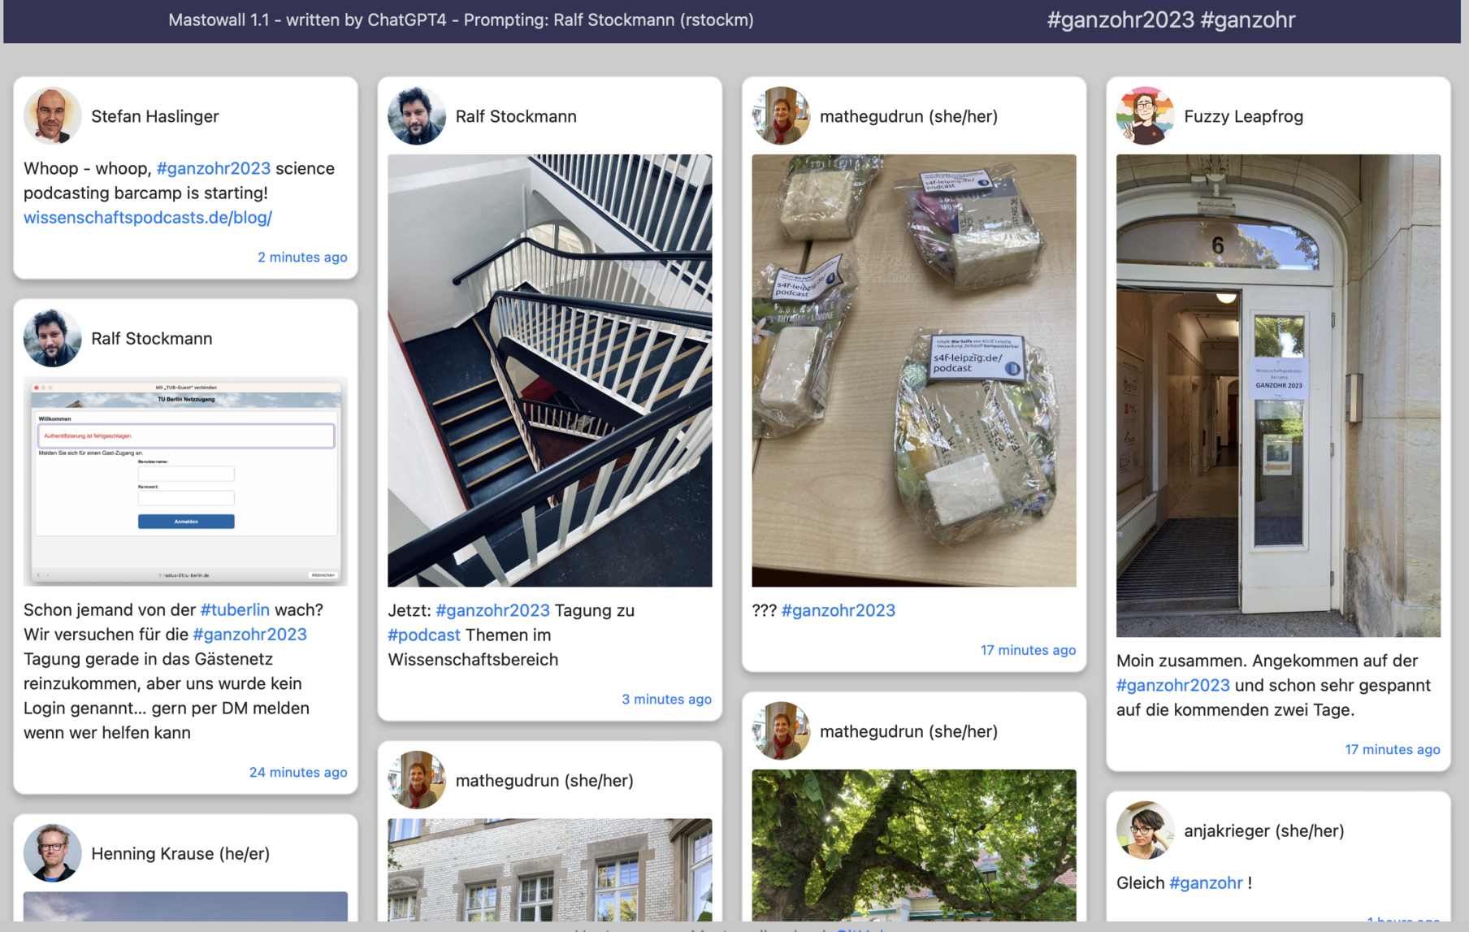Open the #ganzohr2023 hashtag in Stefan Haslinger's post
The image size is (1469, 932).
click(213, 168)
